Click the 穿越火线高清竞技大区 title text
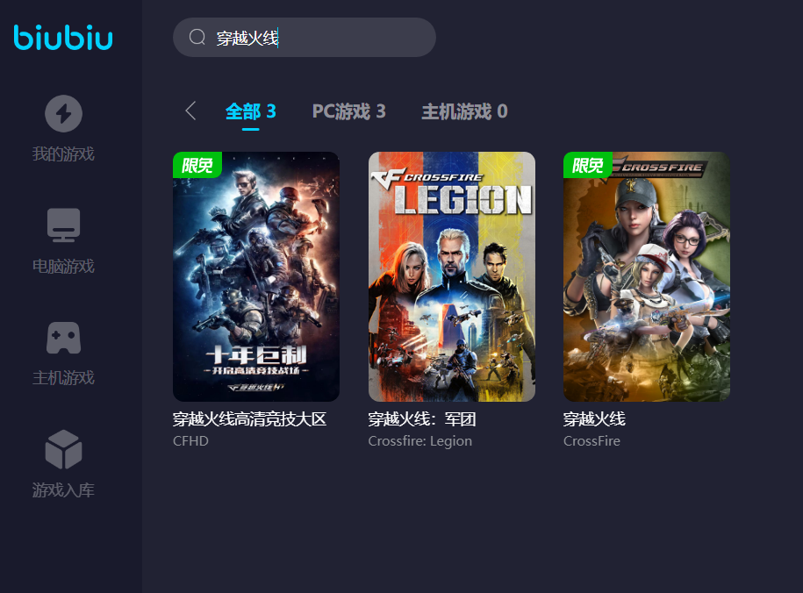This screenshot has height=593, width=803. [249, 419]
